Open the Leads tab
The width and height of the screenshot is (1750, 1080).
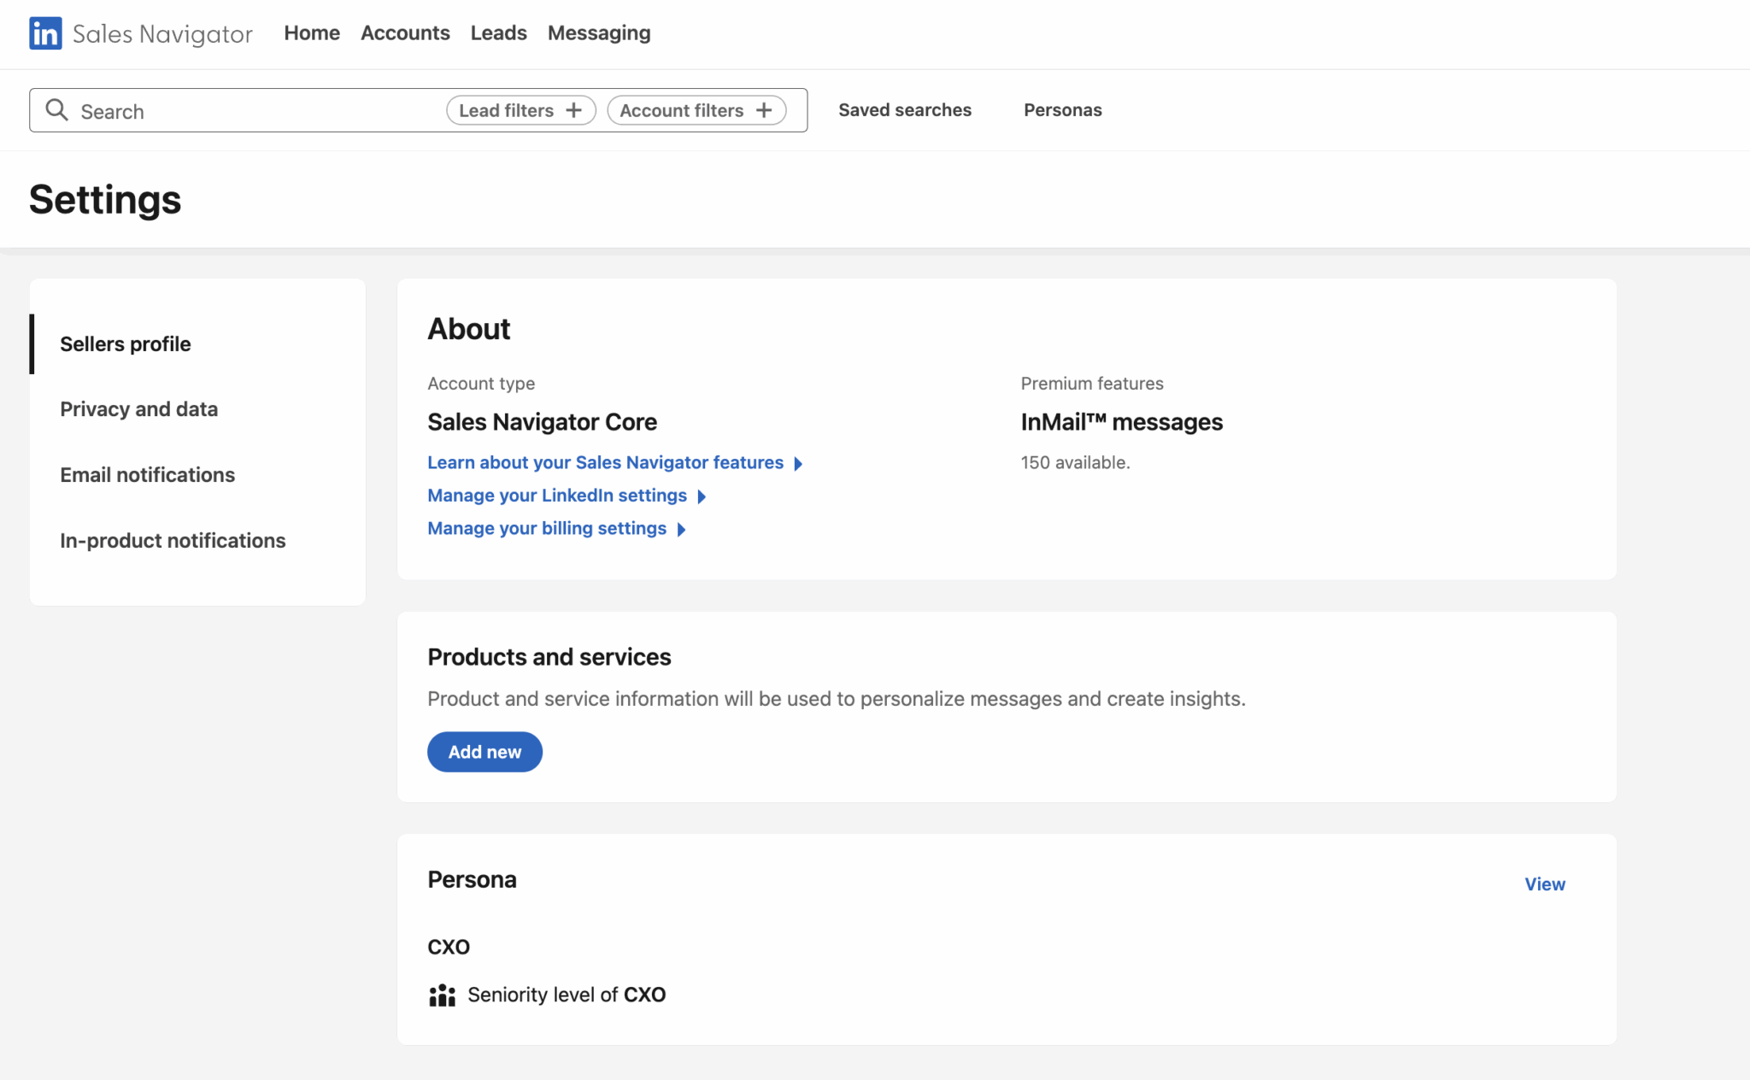[498, 32]
